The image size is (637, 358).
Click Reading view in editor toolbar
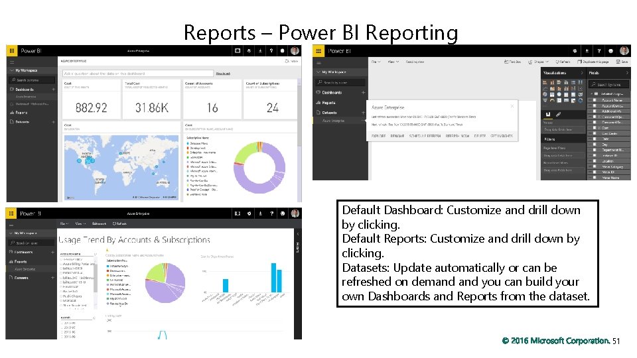point(415,62)
